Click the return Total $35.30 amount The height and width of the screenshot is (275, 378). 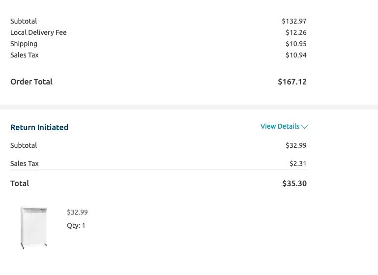pyautogui.click(x=294, y=183)
